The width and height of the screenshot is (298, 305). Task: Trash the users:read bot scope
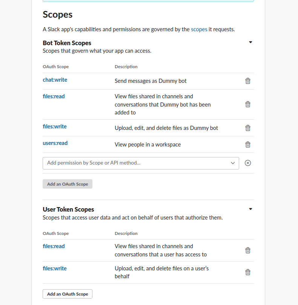(x=248, y=145)
